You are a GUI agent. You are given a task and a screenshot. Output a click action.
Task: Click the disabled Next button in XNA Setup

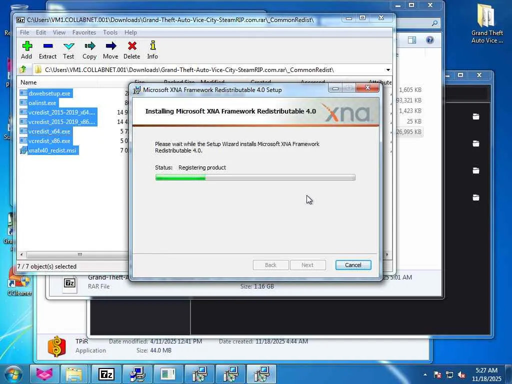coord(307,265)
